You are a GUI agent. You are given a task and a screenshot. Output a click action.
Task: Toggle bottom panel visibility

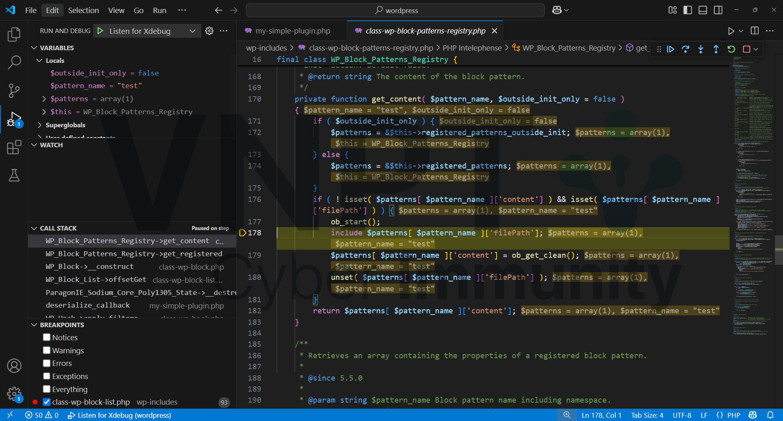click(x=703, y=10)
